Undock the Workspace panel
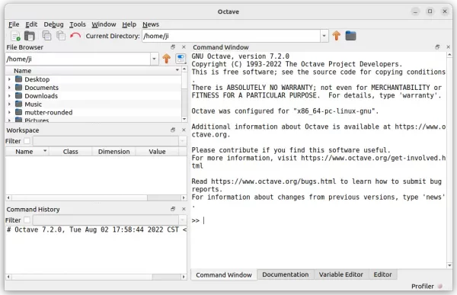 tap(173, 130)
